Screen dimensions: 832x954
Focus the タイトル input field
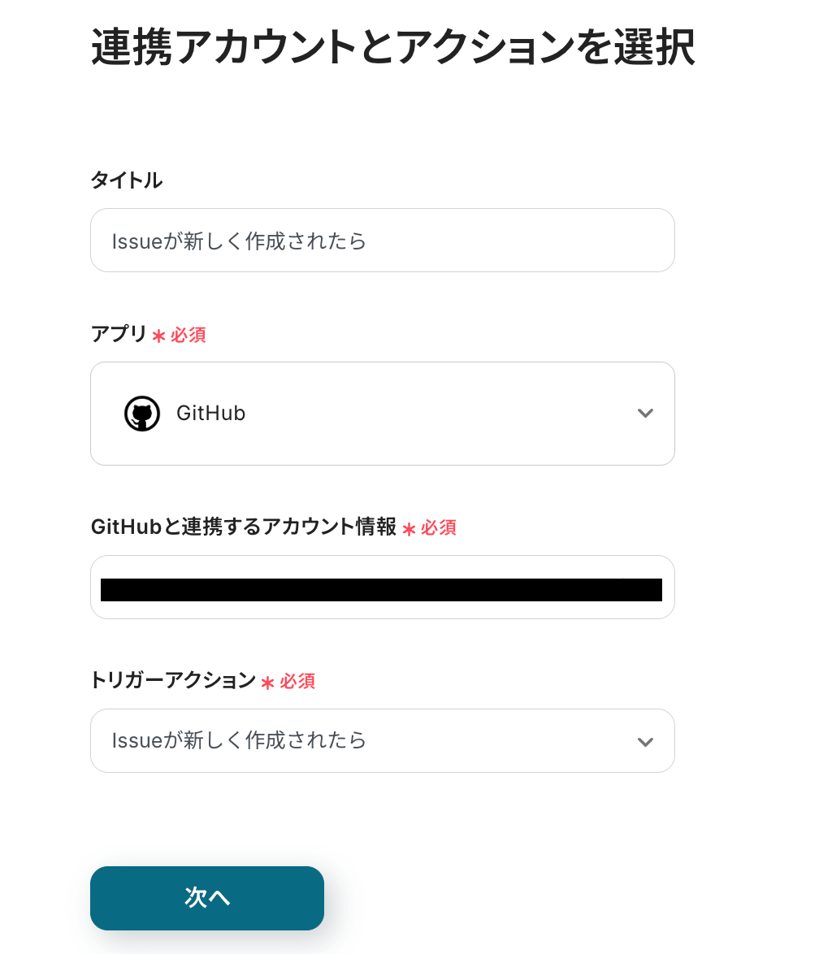coord(382,241)
